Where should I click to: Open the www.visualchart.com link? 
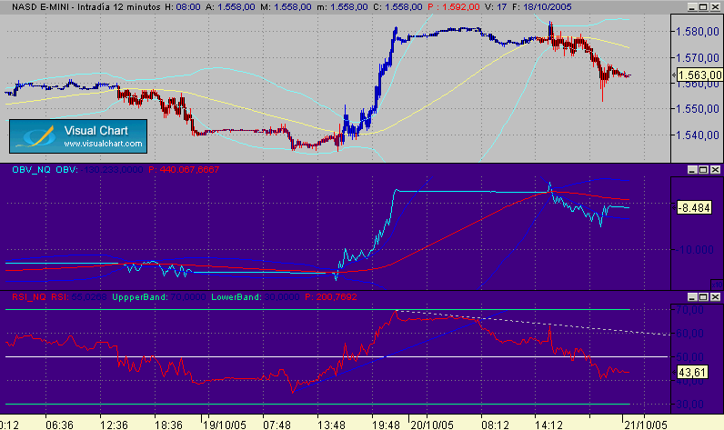pyautogui.click(x=103, y=144)
